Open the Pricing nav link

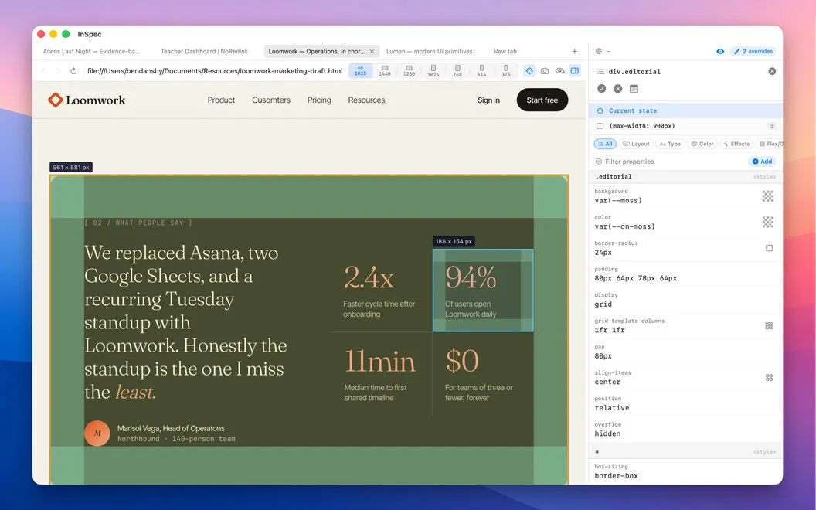(x=319, y=100)
